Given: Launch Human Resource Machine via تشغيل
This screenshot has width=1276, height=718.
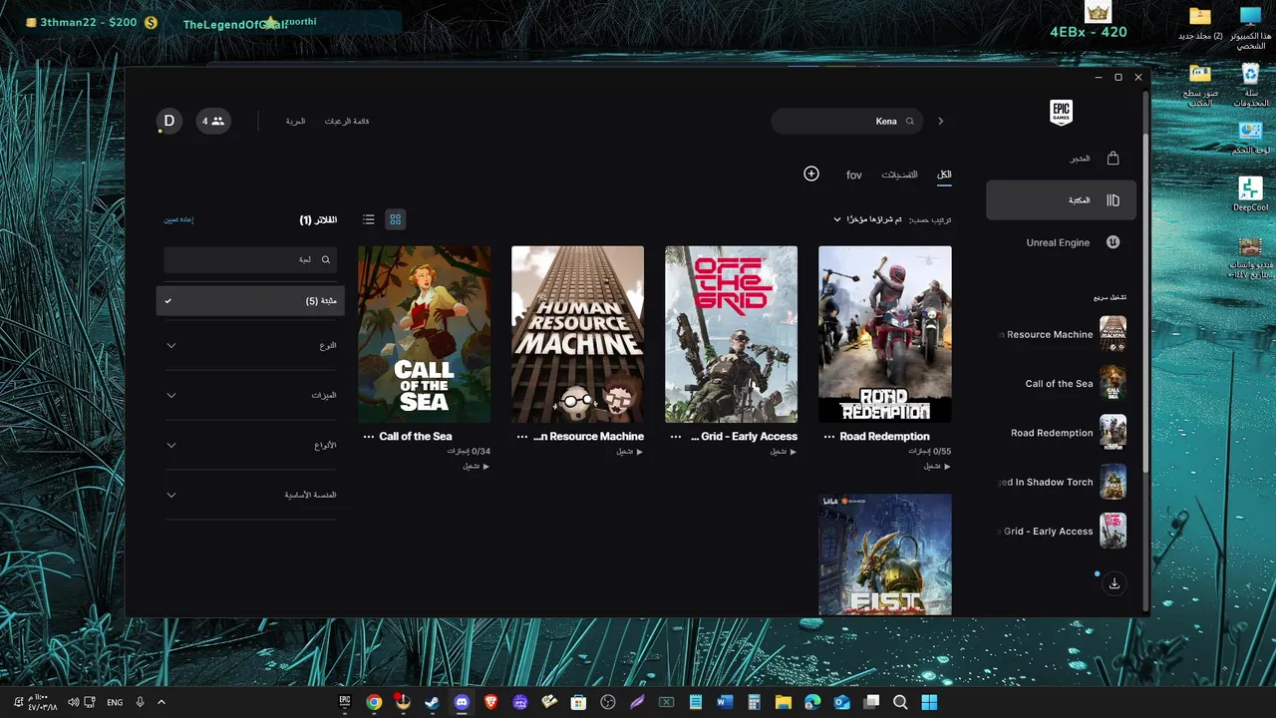Looking at the screenshot, I should click(x=630, y=452).
